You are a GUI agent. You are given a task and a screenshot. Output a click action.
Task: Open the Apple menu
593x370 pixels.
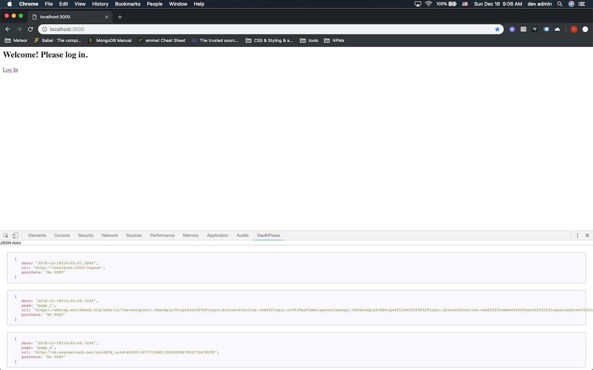click(9, 4)
